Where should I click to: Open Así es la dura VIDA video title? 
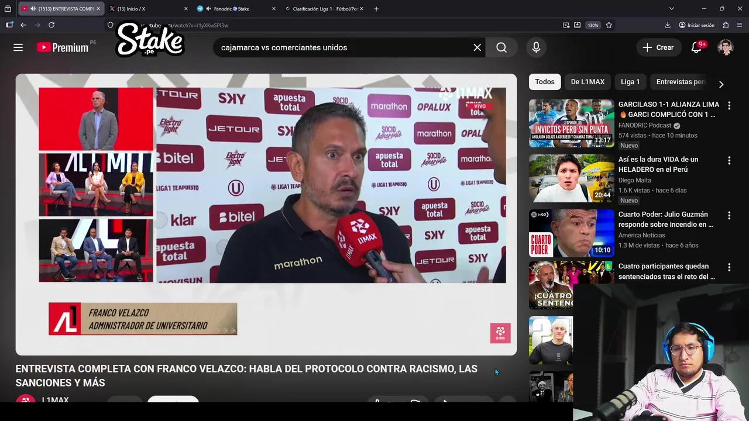point(658,164)
